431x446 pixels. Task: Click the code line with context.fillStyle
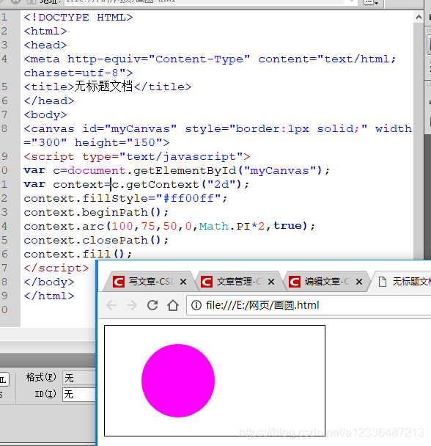125,198
